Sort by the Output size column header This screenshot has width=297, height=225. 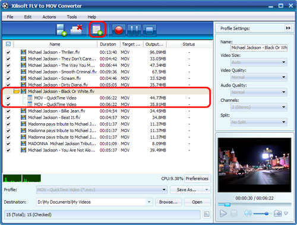pyautogui.click(x=154, y=44)
